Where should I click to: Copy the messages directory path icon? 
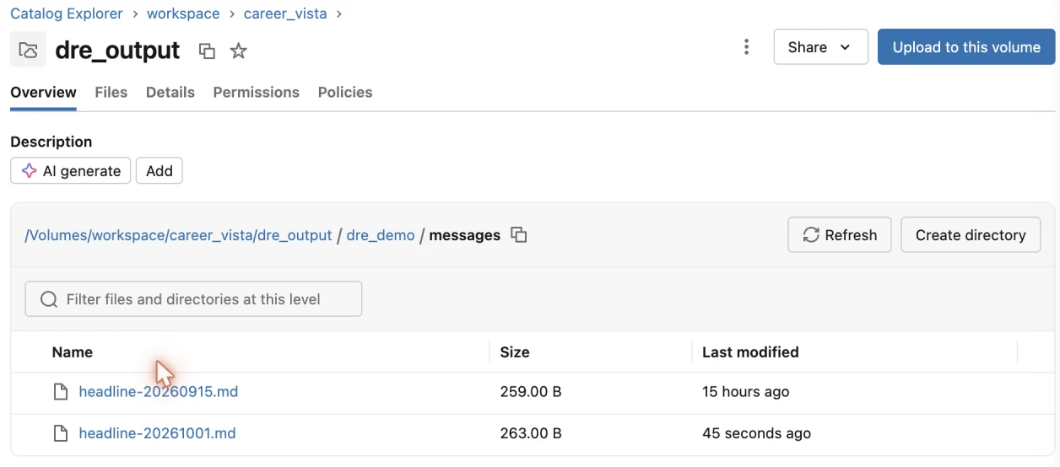[x=519, y=235]
